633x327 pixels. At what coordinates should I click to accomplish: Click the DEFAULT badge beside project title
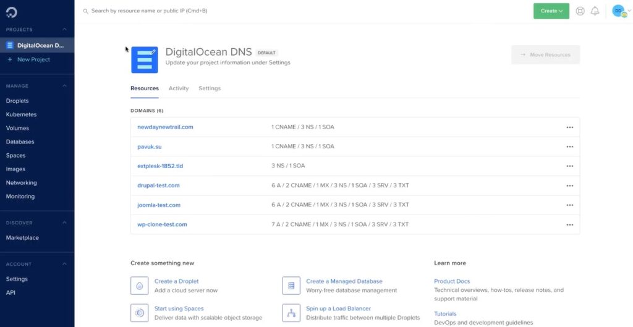point(266,53)
